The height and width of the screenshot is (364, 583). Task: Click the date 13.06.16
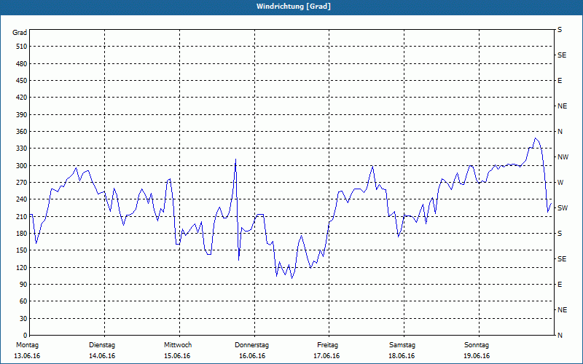(27, 356)
